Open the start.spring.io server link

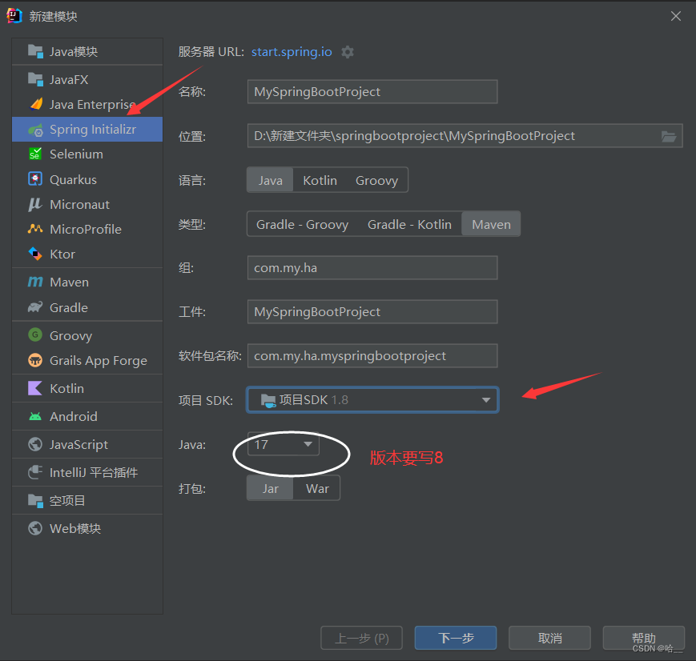click(x=292, y=52)
